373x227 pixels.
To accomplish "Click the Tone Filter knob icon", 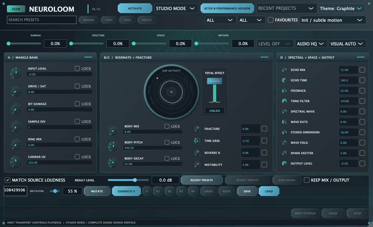I will click(284, 101).
